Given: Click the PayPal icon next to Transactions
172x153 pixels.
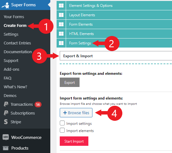Looking at the screenshot, I should coord(6,104).
